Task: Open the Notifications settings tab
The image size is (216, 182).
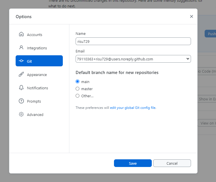Action: click(37, 88)
